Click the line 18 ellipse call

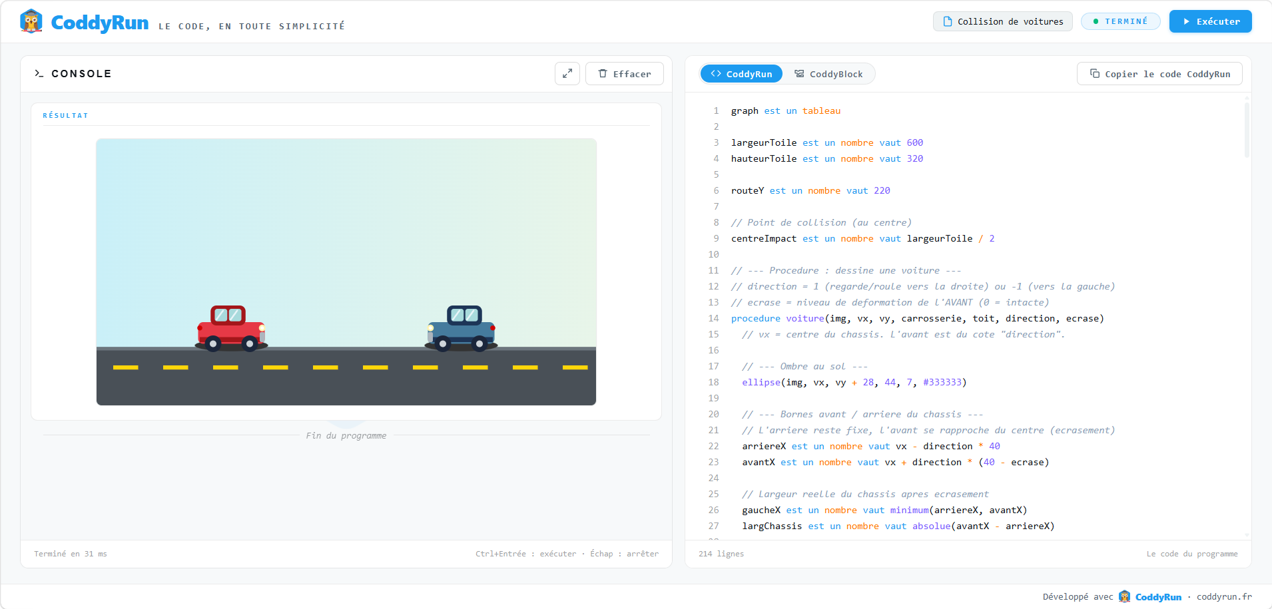click(x=854, y=383)
